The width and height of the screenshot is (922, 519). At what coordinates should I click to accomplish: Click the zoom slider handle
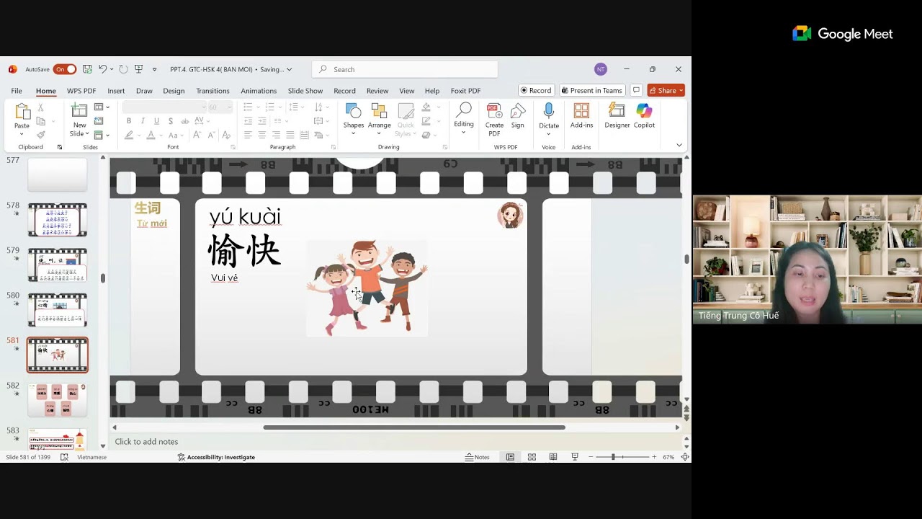pos(614,457)
